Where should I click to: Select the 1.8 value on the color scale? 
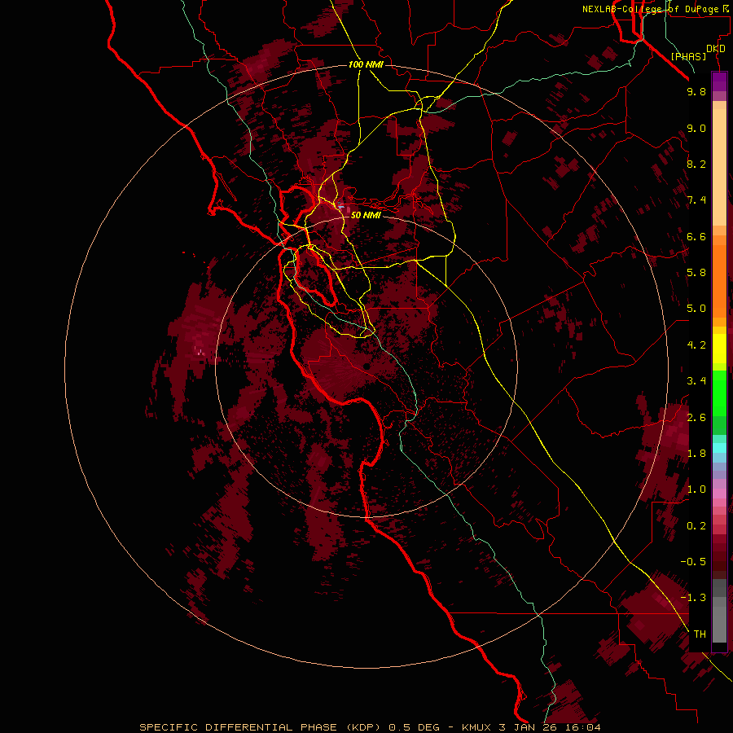click(696, 454)
